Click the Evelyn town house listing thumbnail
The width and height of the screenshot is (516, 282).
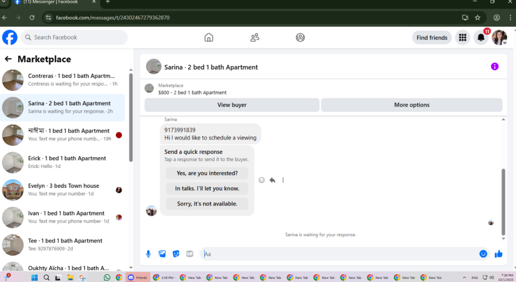coord(13,190)
